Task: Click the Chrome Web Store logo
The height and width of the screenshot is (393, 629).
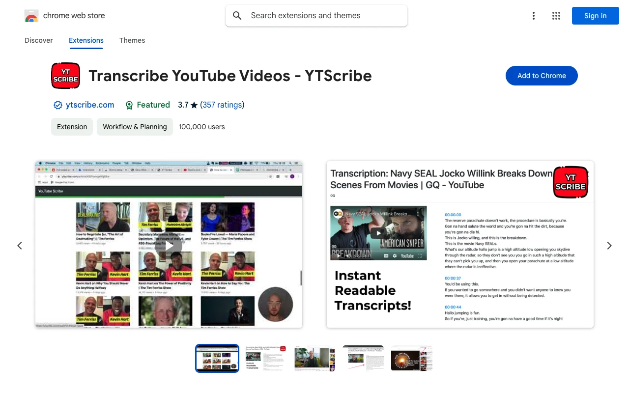Action: [31, 15]
